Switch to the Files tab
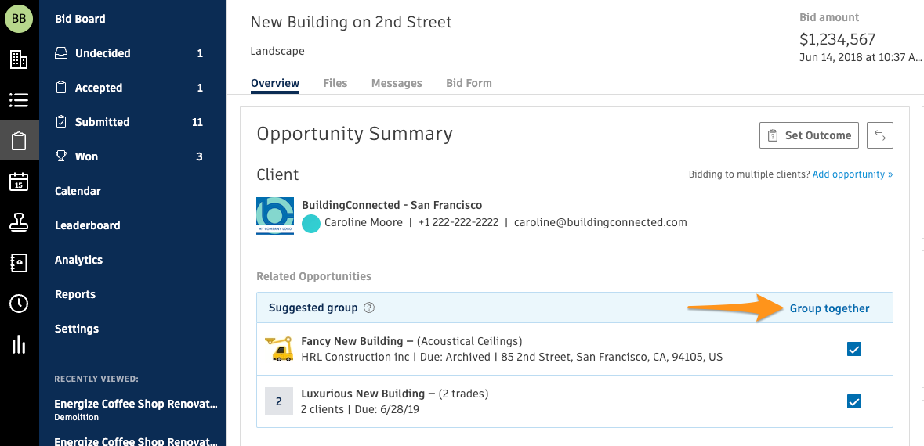Viewport: 924px width, 446px height. [x=335, y=83]
